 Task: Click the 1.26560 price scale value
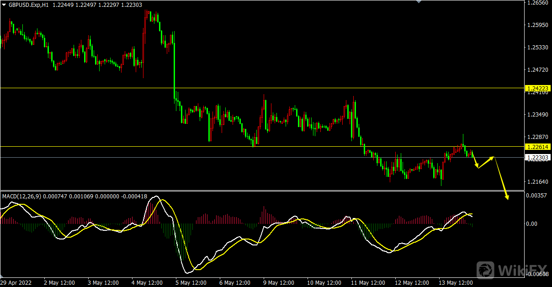(x=537, y=3)
